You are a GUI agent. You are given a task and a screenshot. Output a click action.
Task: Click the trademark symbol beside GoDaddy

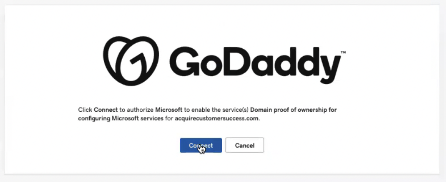click(x=343, y=52)
